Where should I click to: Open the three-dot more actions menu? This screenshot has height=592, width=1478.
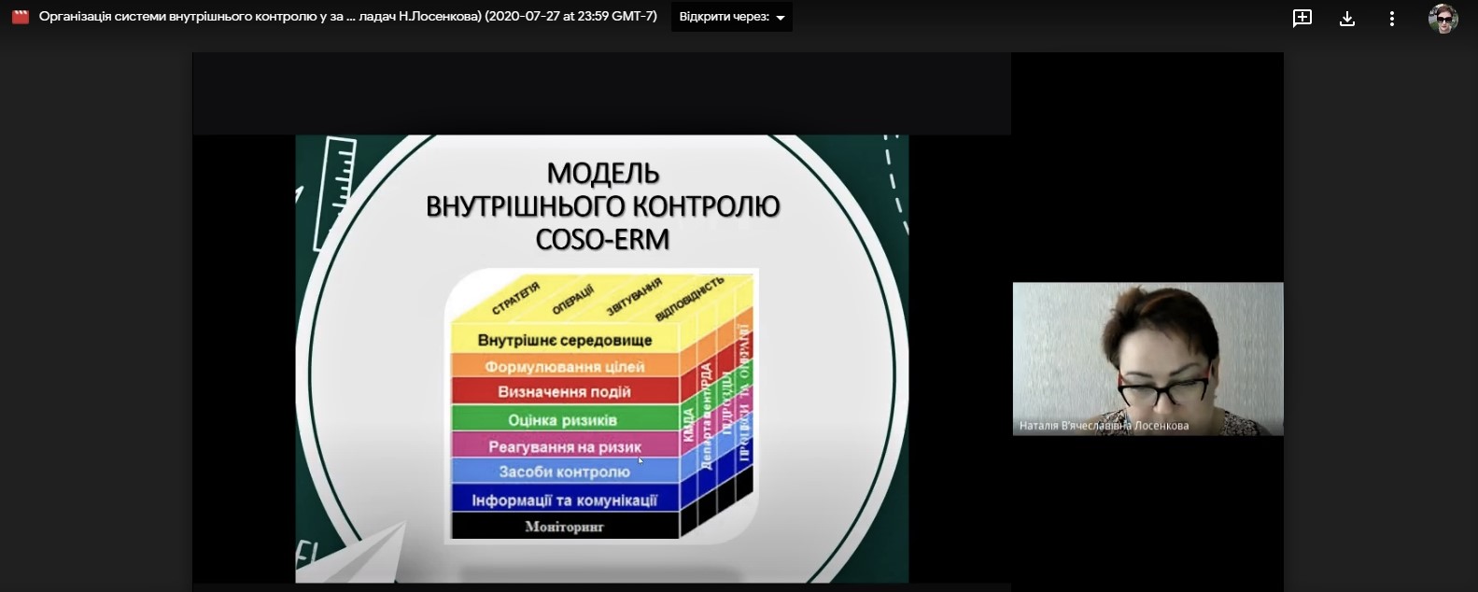pos(1392,18)
